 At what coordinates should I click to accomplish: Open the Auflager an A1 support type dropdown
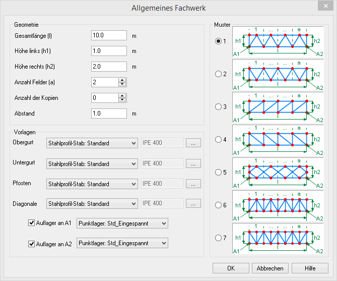coord(122,223)
